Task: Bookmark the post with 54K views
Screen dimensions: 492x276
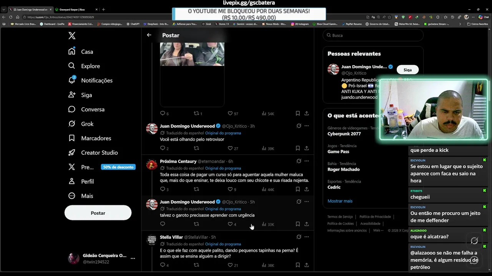Action: click(x=298, y=113)
